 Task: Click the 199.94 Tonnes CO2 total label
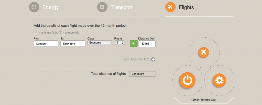pos(204,100)
